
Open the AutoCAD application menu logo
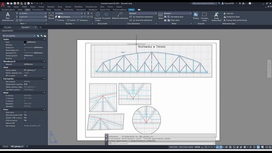[3, 5]
